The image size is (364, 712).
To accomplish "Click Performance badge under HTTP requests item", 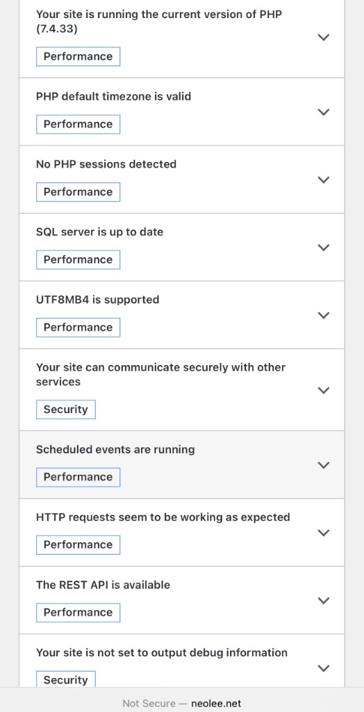I will point(78,545).
